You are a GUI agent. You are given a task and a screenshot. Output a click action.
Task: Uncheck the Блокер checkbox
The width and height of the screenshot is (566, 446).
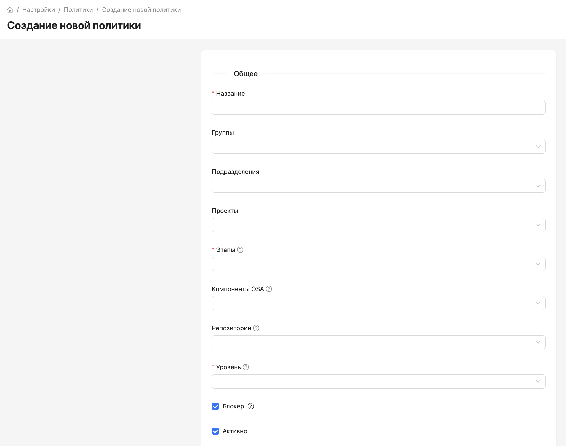[215, 406]
